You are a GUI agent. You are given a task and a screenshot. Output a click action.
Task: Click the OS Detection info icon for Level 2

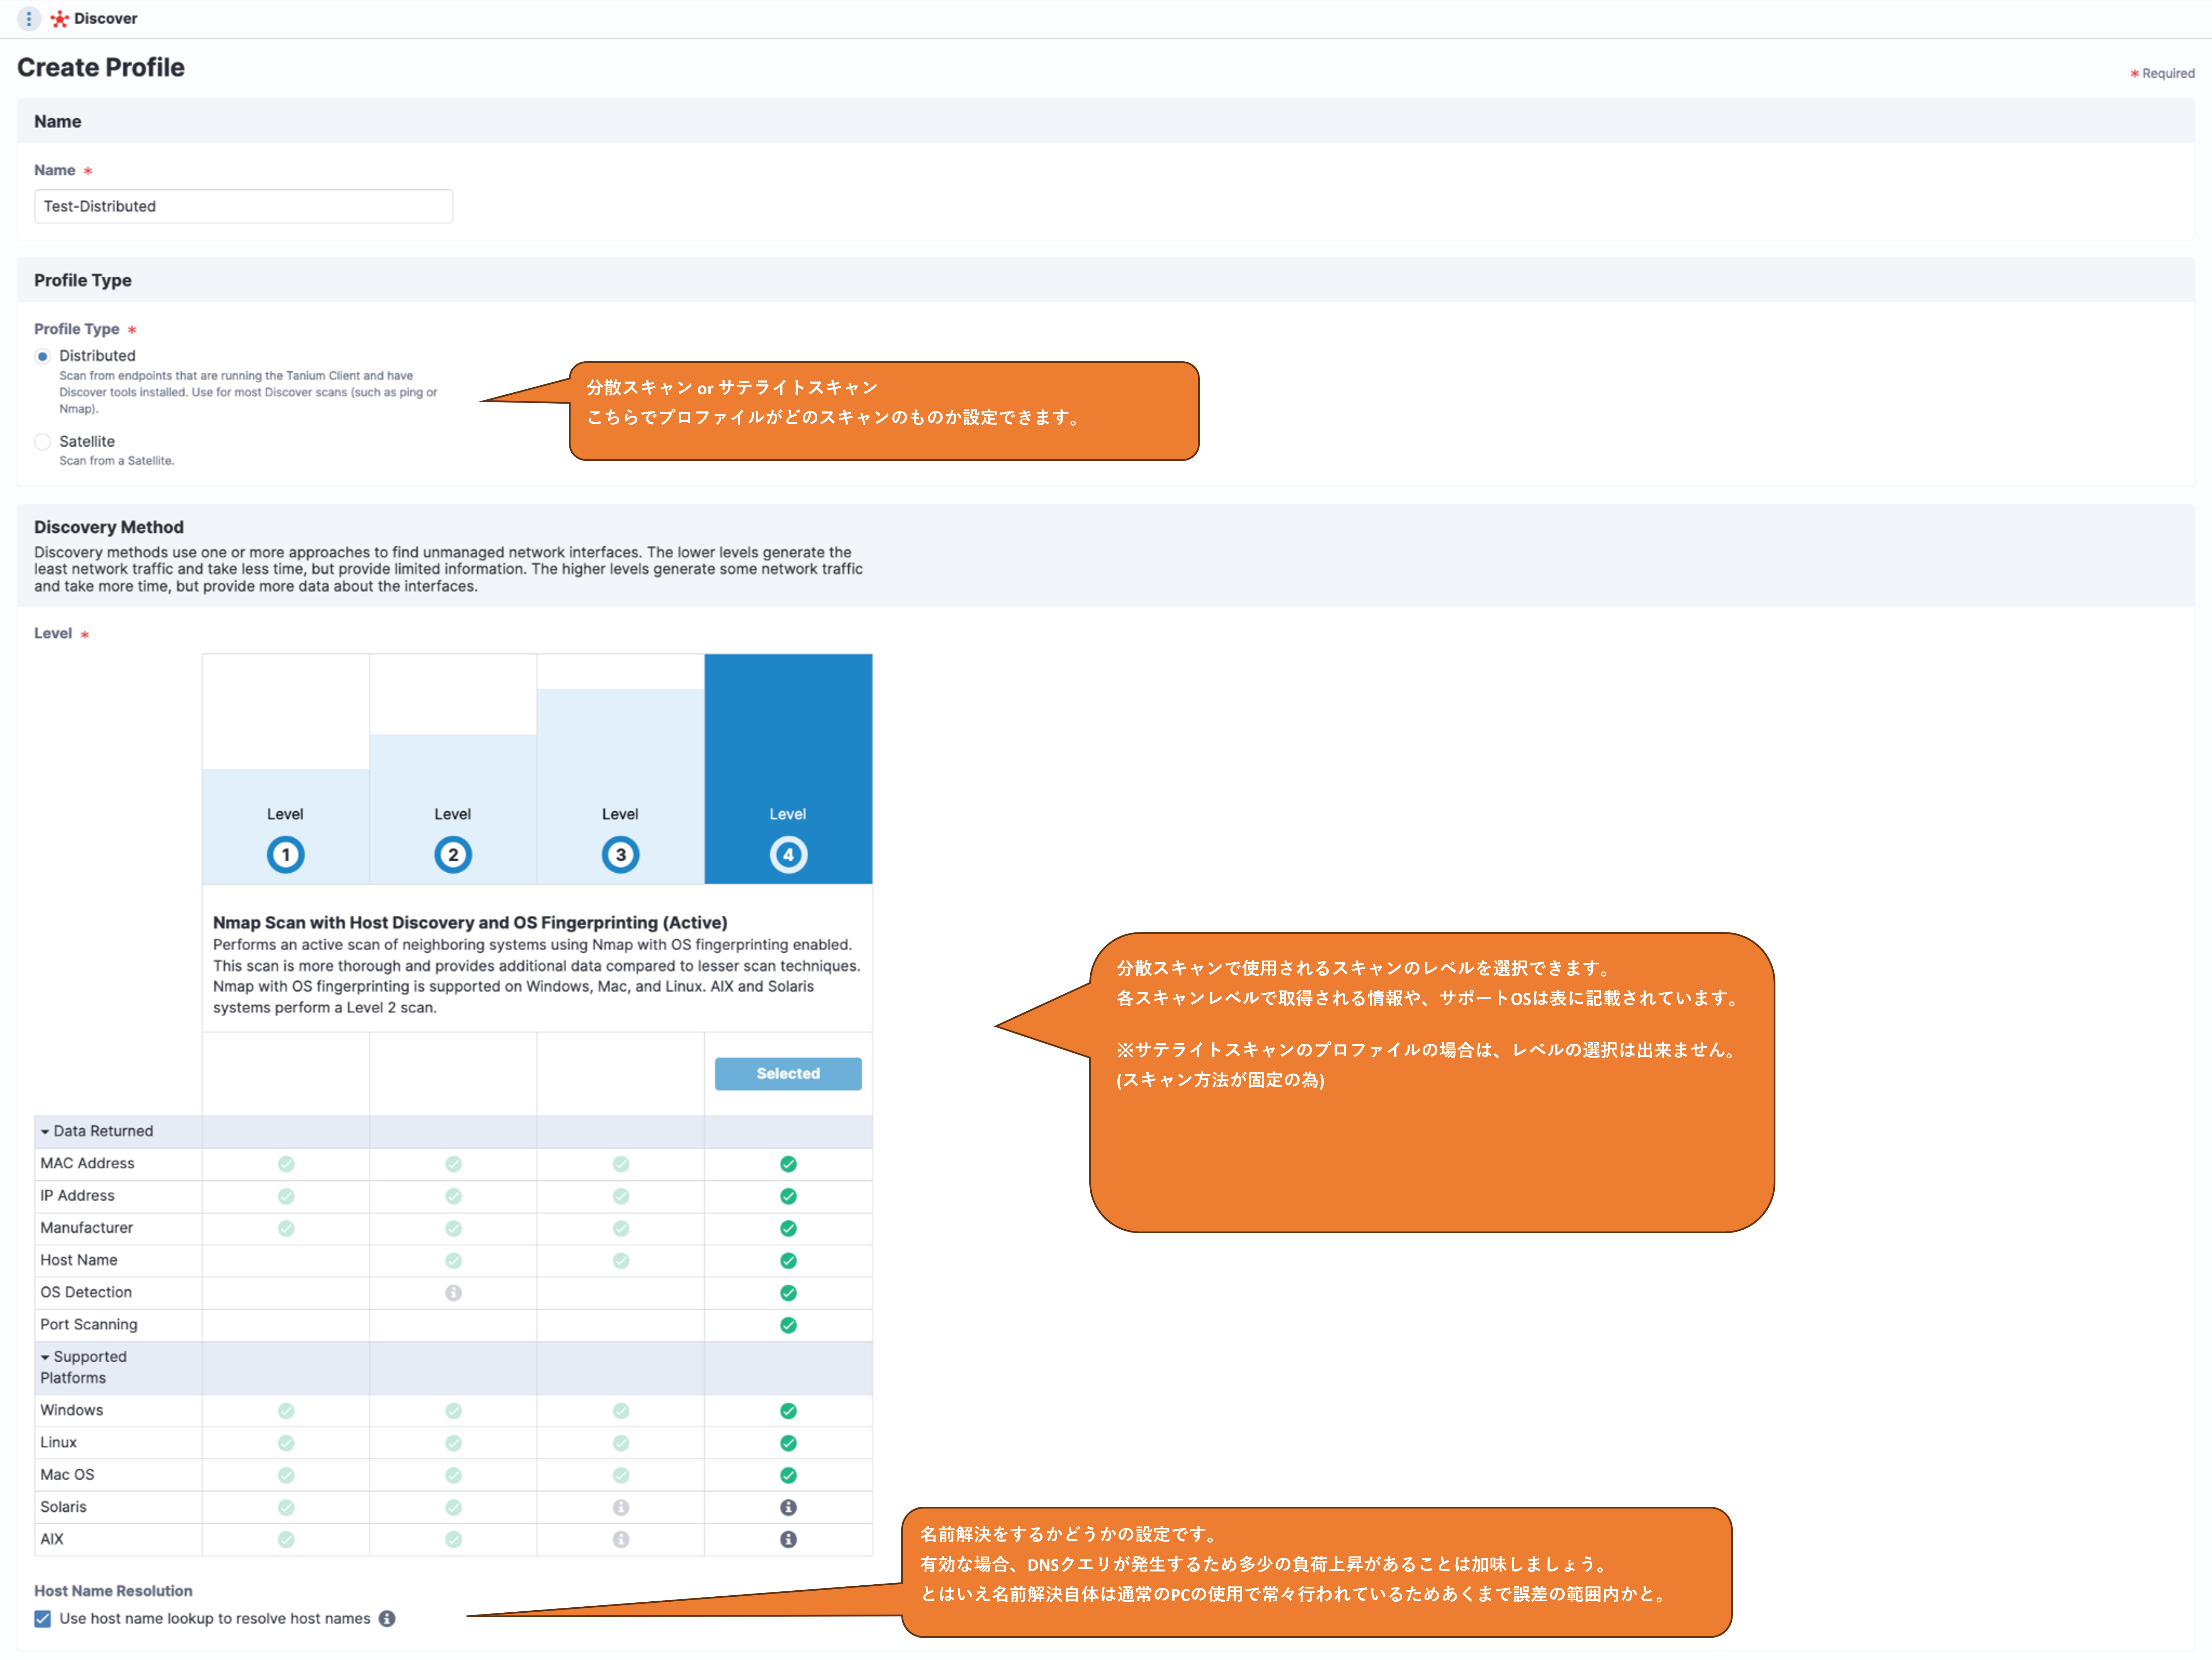(x=453, y=1293)
